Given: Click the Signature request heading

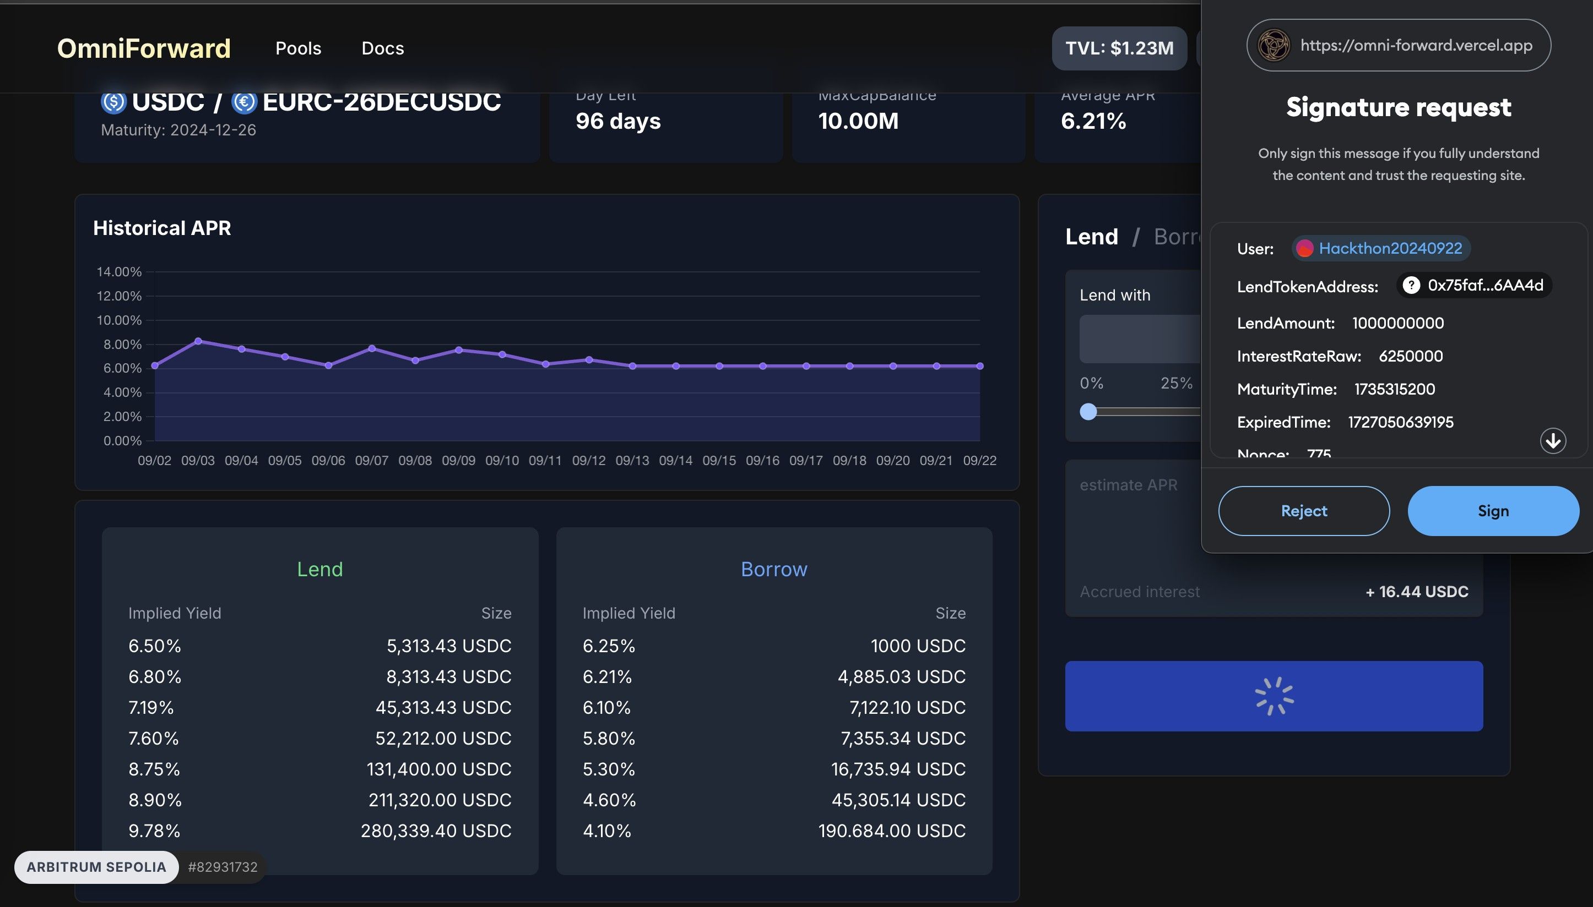Looking at the screenshot, I should click(x=1399, y=107).
